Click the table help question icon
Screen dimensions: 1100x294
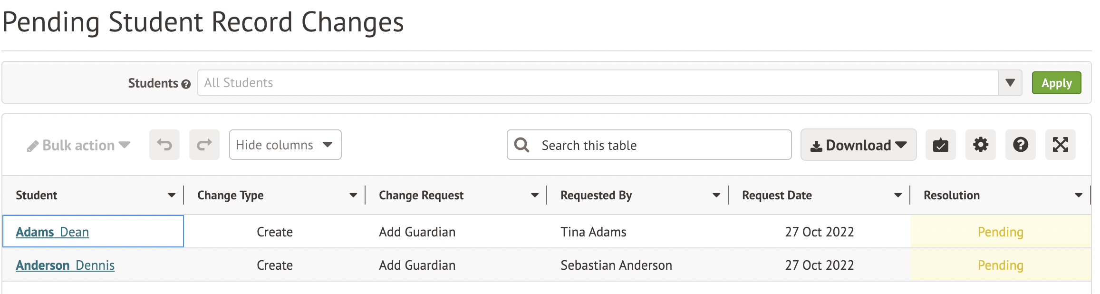pyautogui.click(x=1020, y=145)
